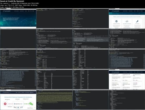
Task: Open the blue-highlighted dependency list thumbnail
Action: point(127,59)
